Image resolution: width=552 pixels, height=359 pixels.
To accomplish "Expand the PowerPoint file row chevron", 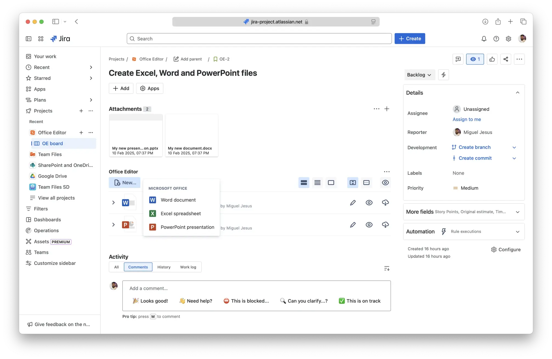I will tap(113, 225).
